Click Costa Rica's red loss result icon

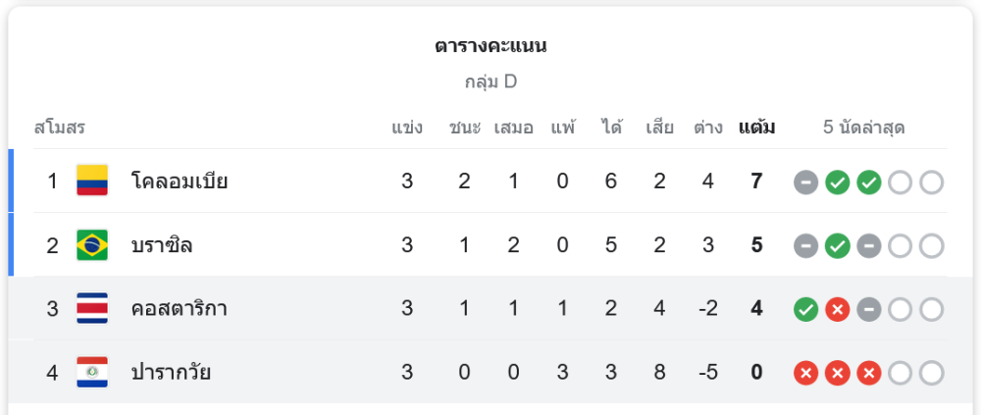[x=837, y=309]
